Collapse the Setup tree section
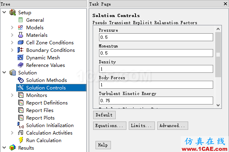This screenshot has width=229, height=152. tap(4, 12)
